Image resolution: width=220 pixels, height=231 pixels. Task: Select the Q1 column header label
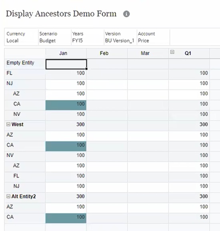(188, 53)
